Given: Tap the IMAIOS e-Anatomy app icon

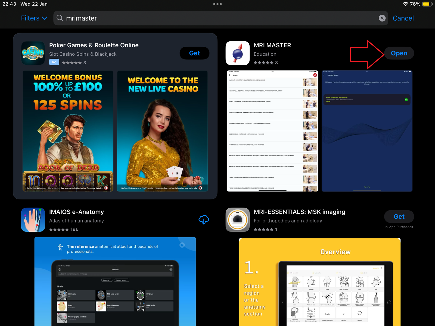Looking at the screenshot, I should coord(33,220).
